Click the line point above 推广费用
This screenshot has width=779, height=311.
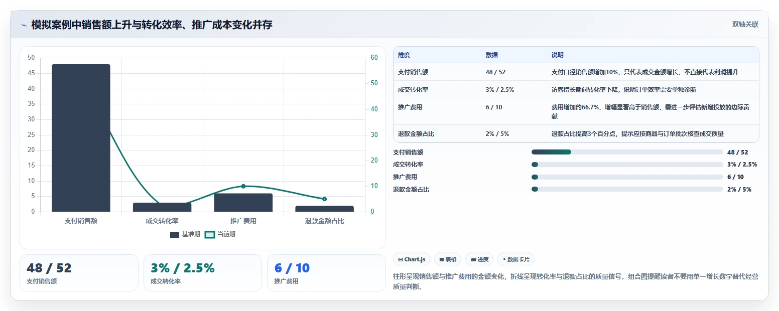(x=243, y=186)
